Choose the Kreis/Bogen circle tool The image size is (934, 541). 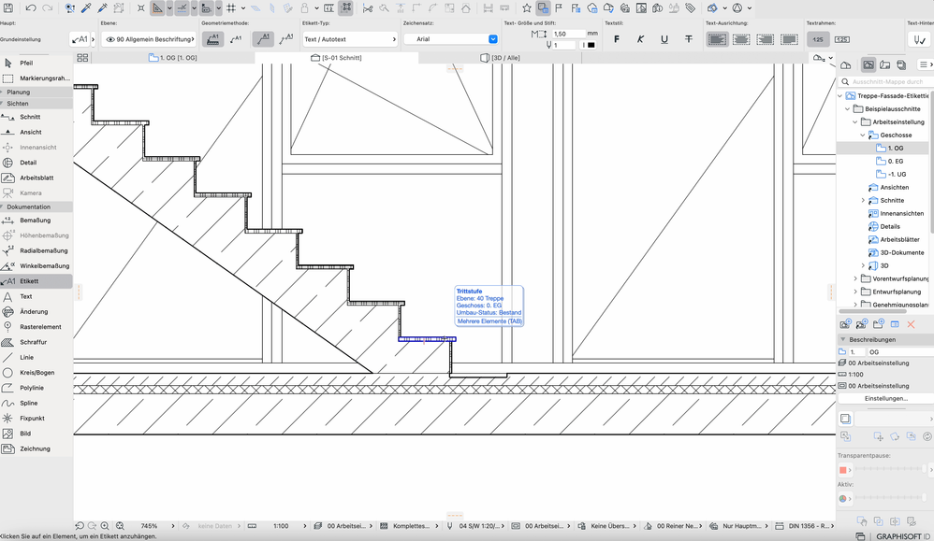37,373
